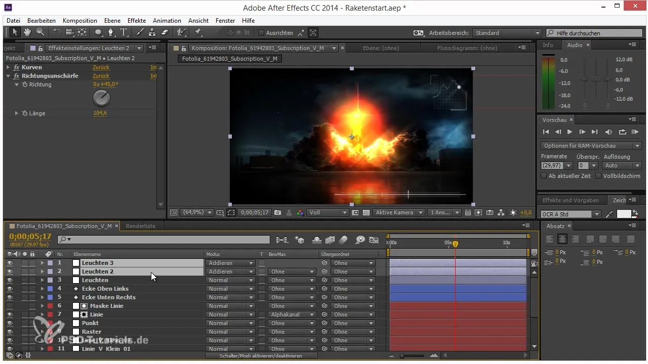The image size is (648, 364).
Task: Open the Voll resolution dropdown
Action: point(328,213)
